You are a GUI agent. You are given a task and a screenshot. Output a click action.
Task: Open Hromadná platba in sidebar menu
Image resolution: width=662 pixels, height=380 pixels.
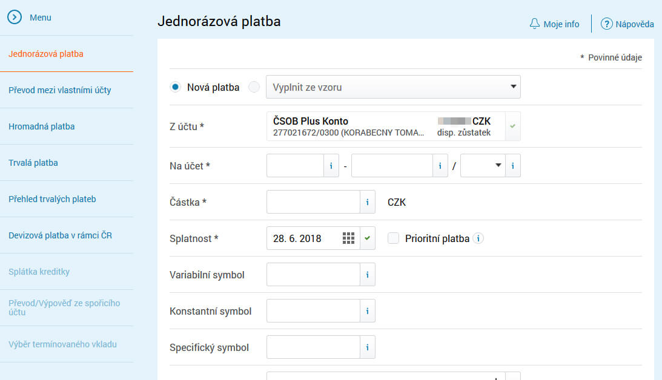pos(42,126)
